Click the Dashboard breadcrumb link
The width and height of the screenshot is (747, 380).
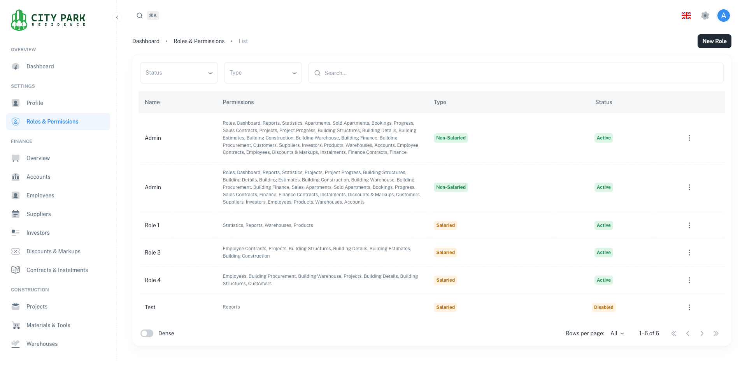(x=146, y=41)
